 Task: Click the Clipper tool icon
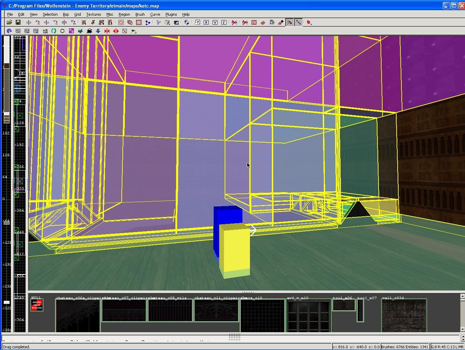coord(148,23)
